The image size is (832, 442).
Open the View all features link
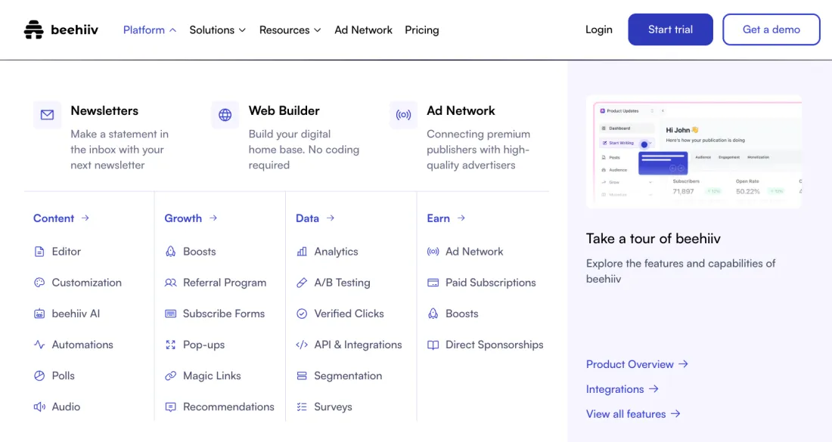(x=633, y=414)
